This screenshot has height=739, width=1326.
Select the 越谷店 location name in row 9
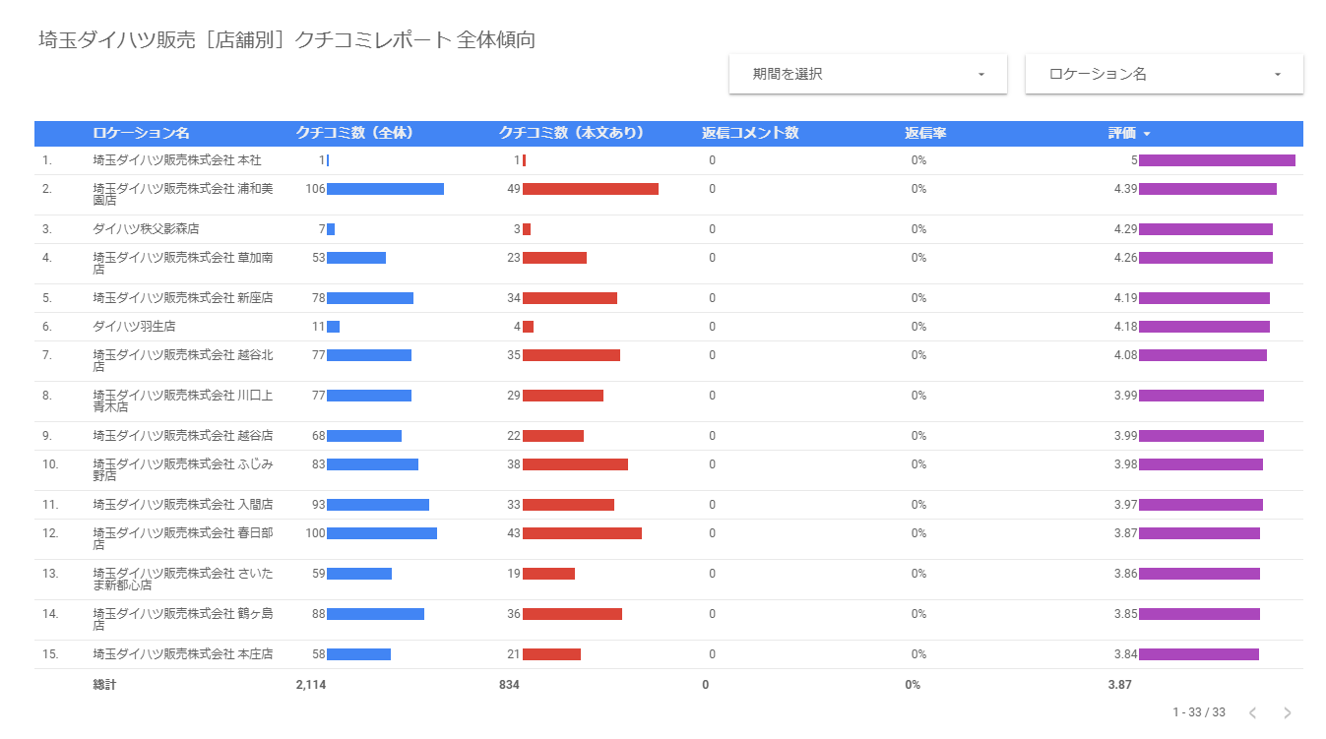[183, 435]
